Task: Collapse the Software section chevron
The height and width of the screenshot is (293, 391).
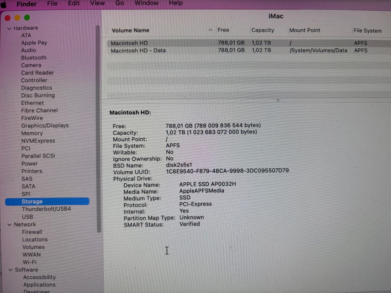Action: tap(11, 270)
